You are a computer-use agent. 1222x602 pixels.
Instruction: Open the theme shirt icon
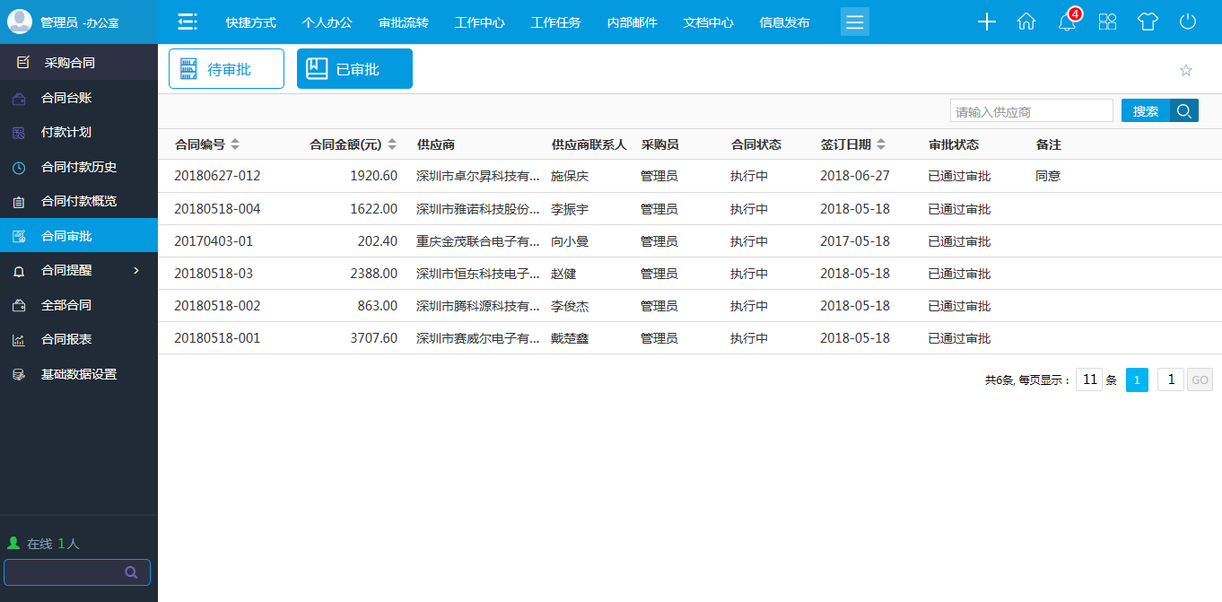(x=1148, y=22)
